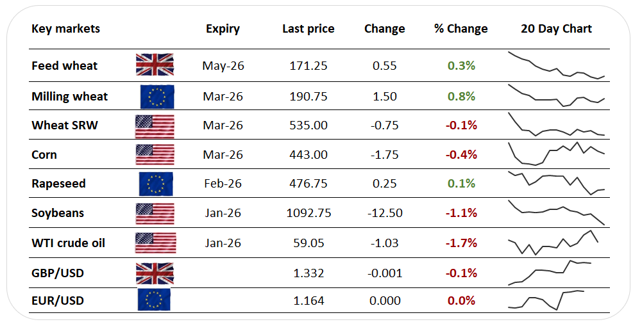Click the US flag beside Soybeans
Viewport: 633px width, 322px height.
155,213
